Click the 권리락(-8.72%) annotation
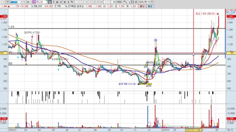The image size is (236, 132). [x=32, y=32]
